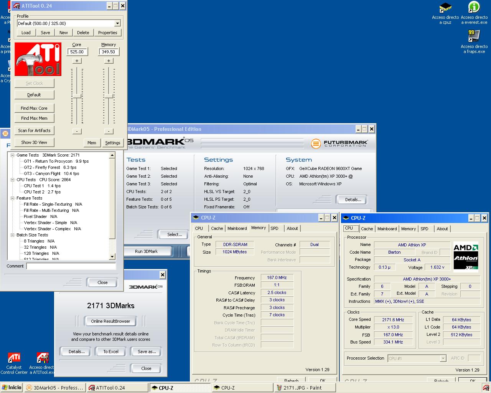Increase core clock with the plus button

coord(77,61)
